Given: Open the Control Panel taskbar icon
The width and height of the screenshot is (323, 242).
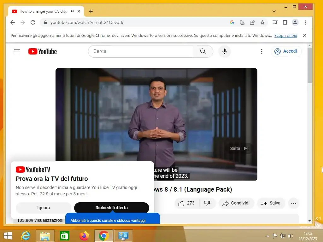Looking at the screenshot, I should pyautogui.click(x=123, y=235).
